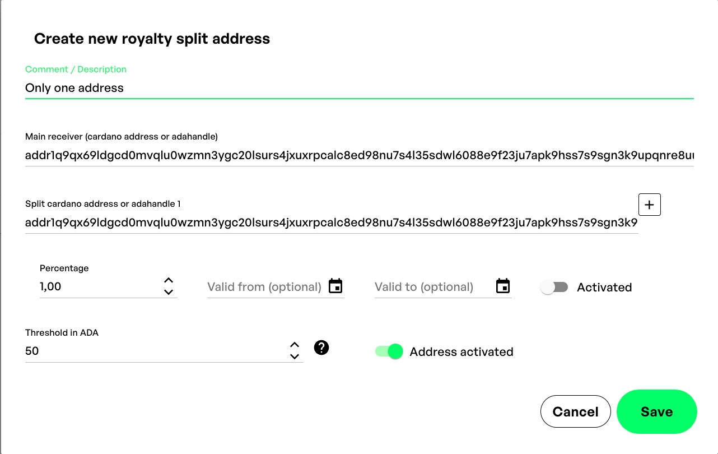Increase Threshold in ADA with up arrow
This screenshot has width=718, height=454.
tap(295, 345)
